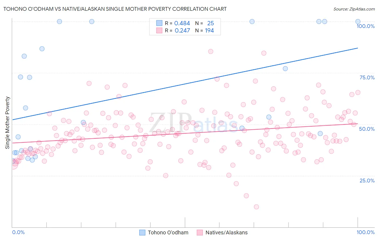The image size is (378, 240).
Task: Click the 100.0% y-axis label
Action: click(x=365, y=26)
